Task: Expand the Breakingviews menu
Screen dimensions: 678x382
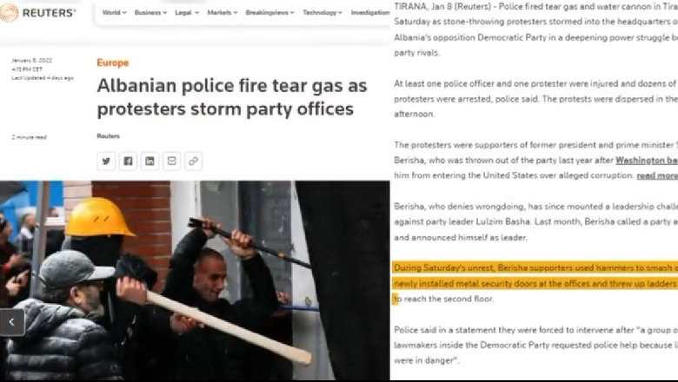Action: [269, 12]
